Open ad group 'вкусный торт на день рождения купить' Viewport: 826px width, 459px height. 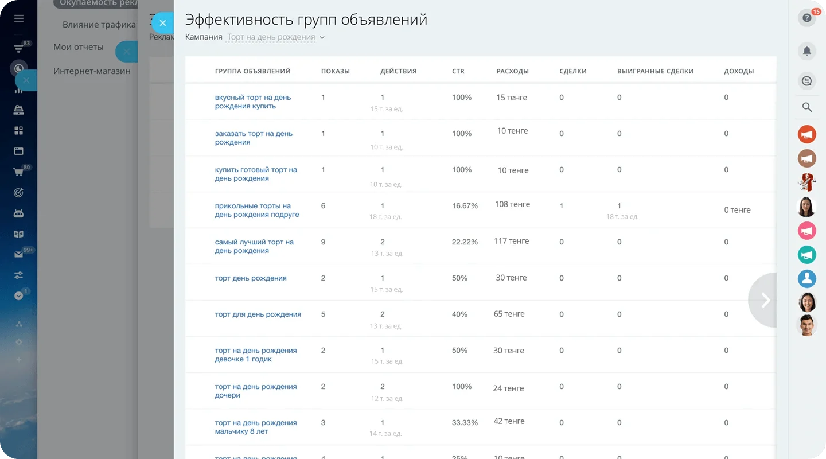point(253,102)
